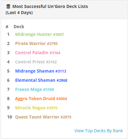The height and width of the screenshot is (139, 129).
Task: Select rank number 10 in list
Action: 10,117
